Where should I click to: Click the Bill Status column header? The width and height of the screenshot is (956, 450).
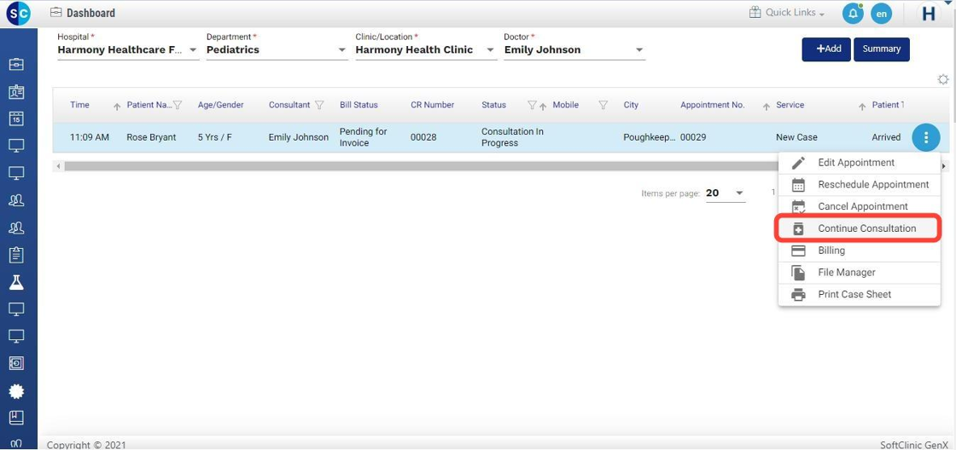pos(358,105)
